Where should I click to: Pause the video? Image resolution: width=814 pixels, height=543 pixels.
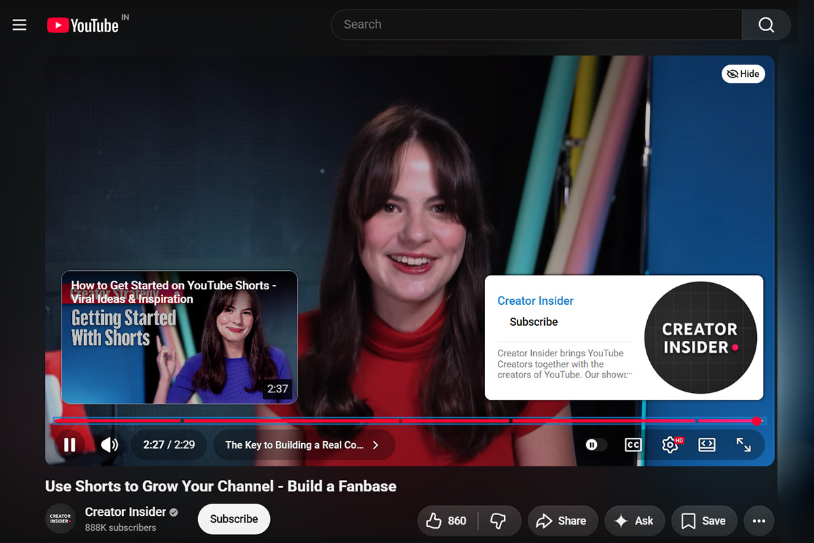click(x=69, y=445)
